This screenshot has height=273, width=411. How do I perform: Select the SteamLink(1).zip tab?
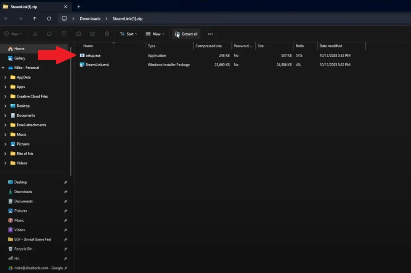(x=36, y=7)
